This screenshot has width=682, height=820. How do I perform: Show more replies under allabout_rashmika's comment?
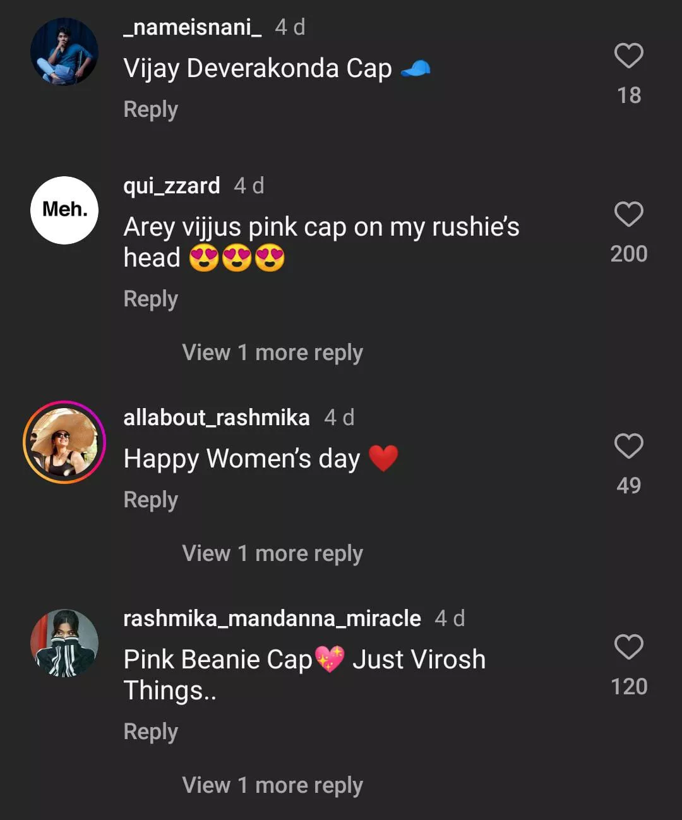pos(272,553)
